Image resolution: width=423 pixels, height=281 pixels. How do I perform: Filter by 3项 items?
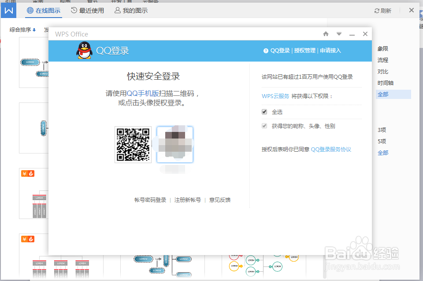pos(382,130)
